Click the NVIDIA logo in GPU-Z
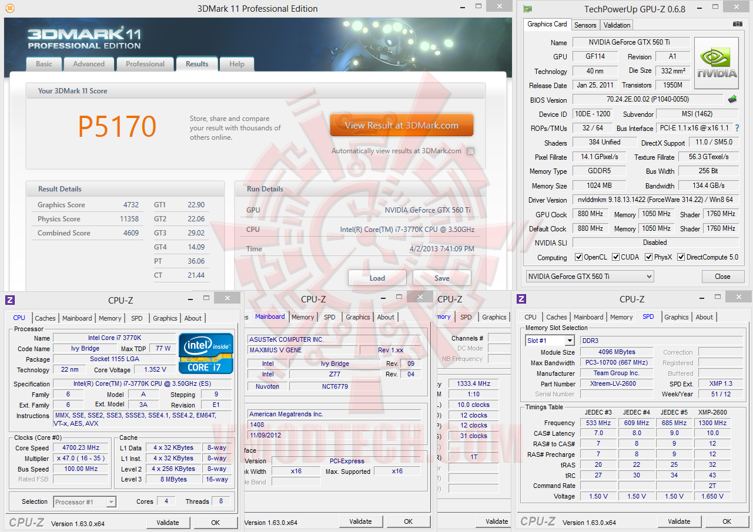This screenshot has height=532, width=753. (x=717, y=63)
